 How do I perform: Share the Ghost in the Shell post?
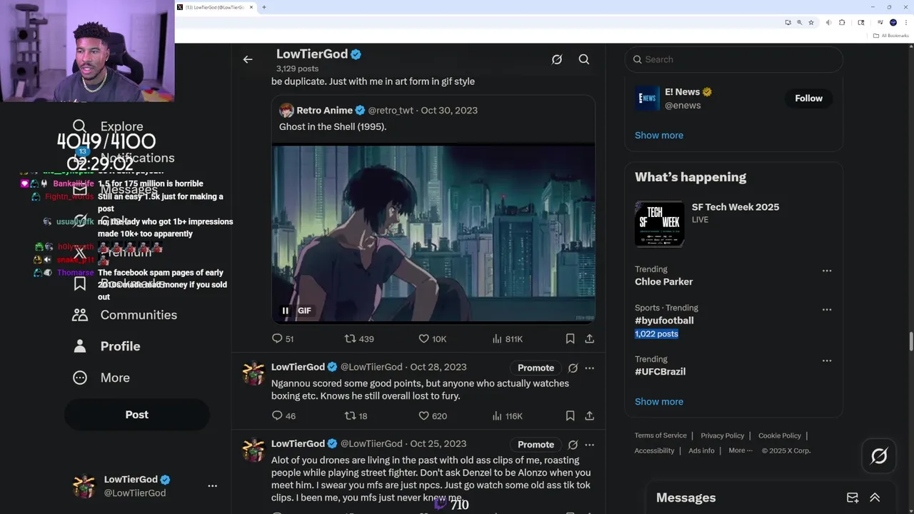pos(590,338)
